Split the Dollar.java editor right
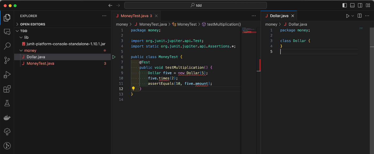This screenshot has height=154, width=374. pos(360,16)
